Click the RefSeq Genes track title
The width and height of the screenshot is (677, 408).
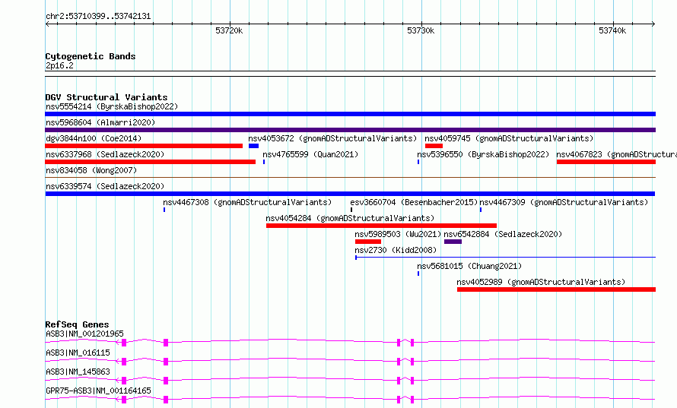[77, 324]
